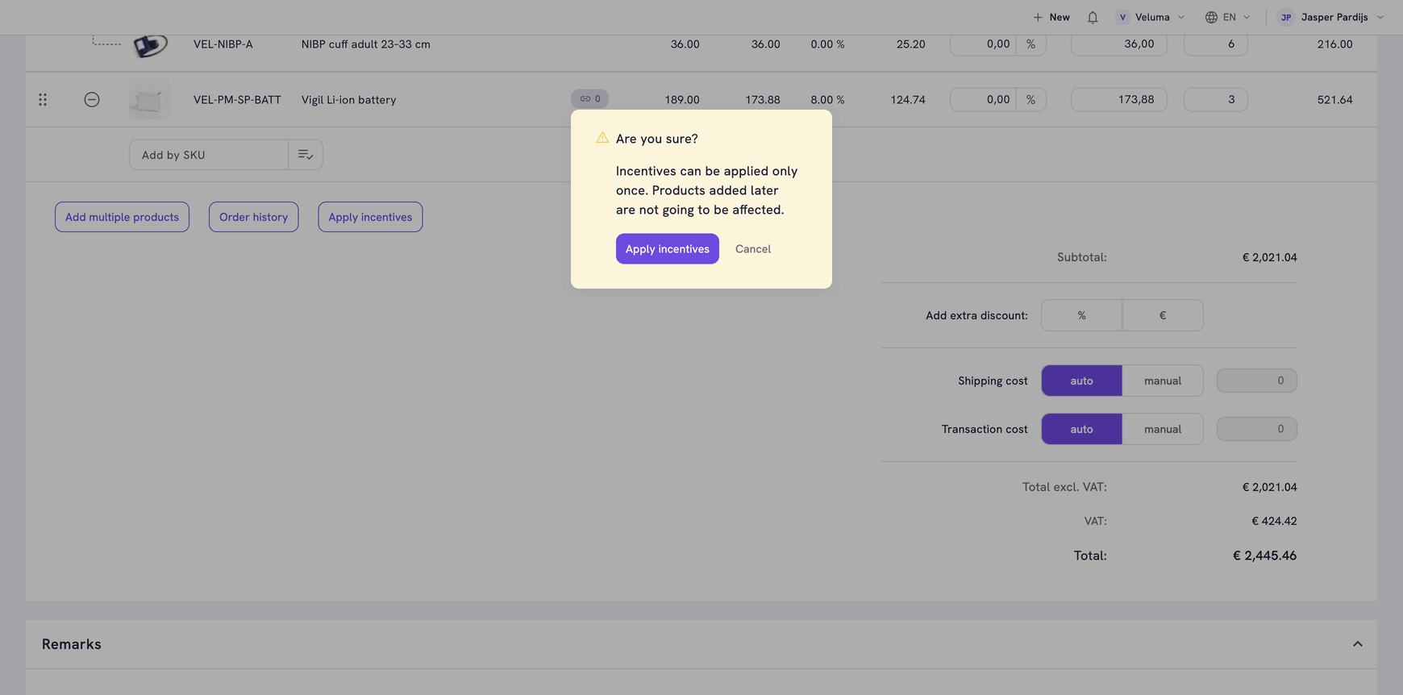This screenshot has width=1403, height=695.
Task: Open Order history
Action: (x=253, y=217)
